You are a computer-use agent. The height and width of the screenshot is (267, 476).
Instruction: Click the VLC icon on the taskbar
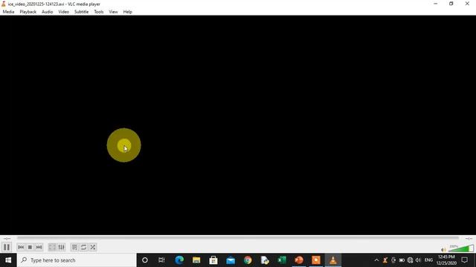click(333, 260)
